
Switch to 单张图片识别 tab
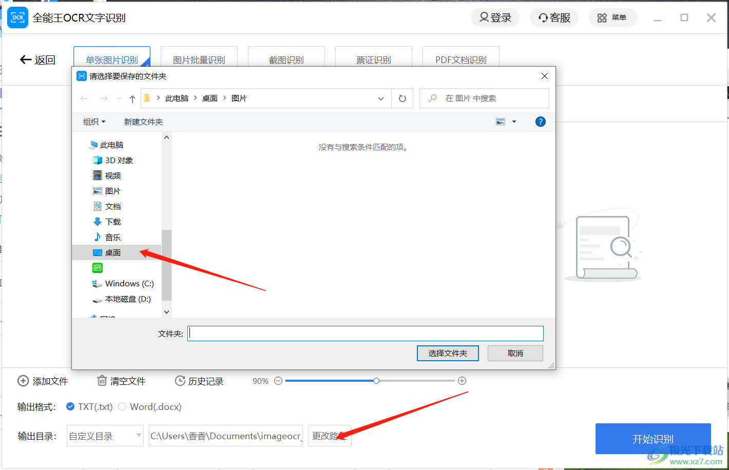pos(112,60)
